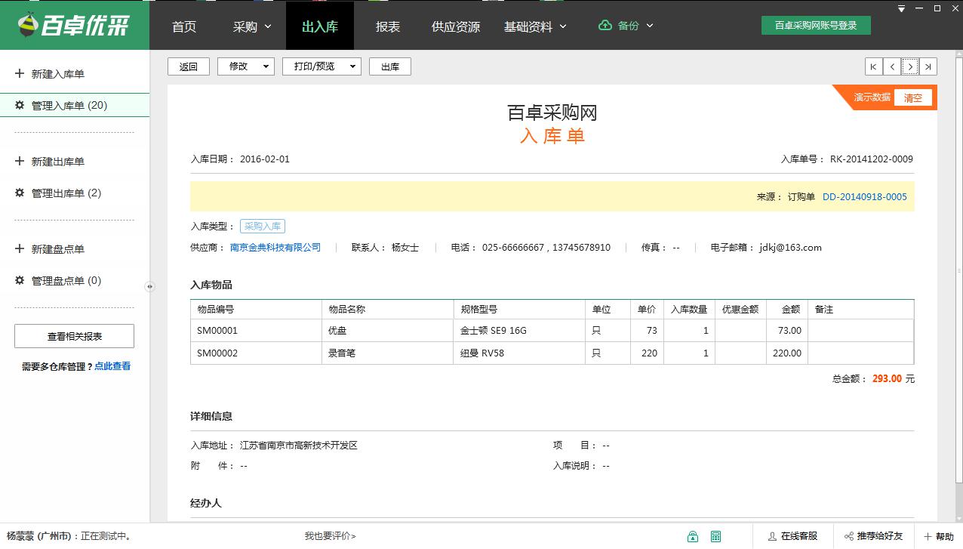
Task: Click the 物品编号 column header
Action: [257, 310]
